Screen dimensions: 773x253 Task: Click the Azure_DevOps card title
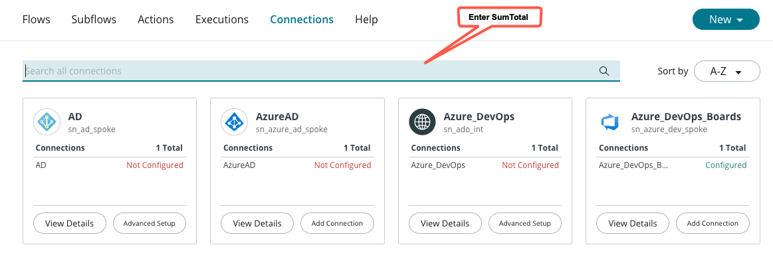479,117
